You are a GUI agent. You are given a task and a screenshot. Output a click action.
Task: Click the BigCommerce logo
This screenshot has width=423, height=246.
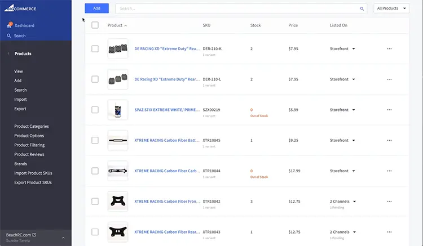point(20,8)
